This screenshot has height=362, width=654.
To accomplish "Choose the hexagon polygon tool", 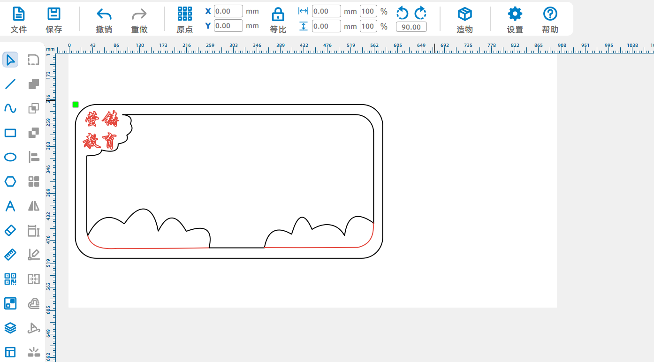I will [10, 181].
